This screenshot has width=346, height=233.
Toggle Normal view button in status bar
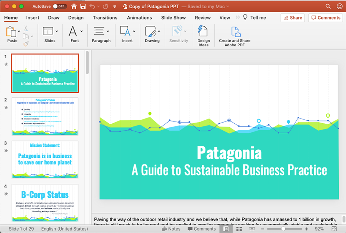pos(226,229)
